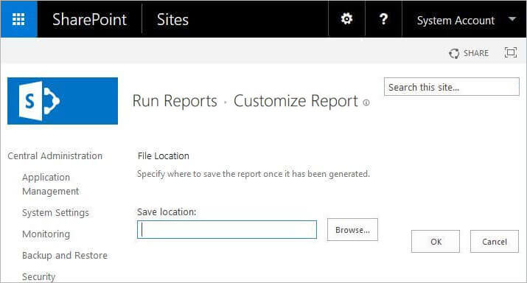Click the Browse... button

click(x=352, y=229)
